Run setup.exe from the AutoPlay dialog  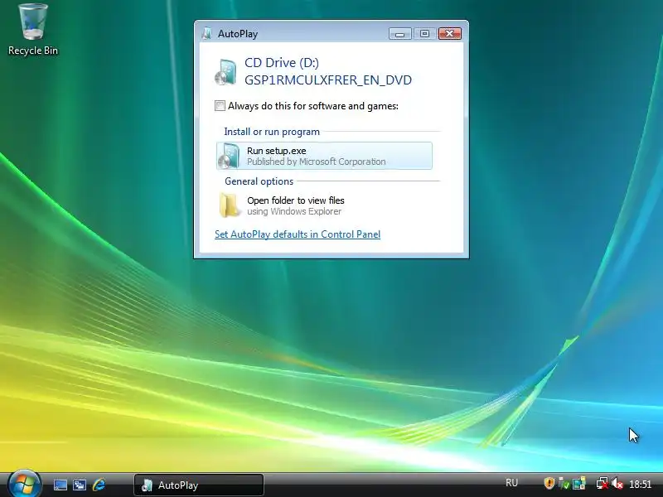click(324, 156)
